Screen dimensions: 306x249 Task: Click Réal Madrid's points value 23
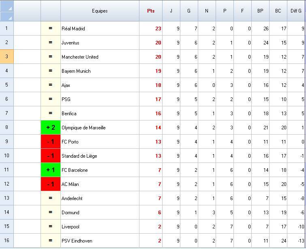pyautogui.click(x=151, y=29)
